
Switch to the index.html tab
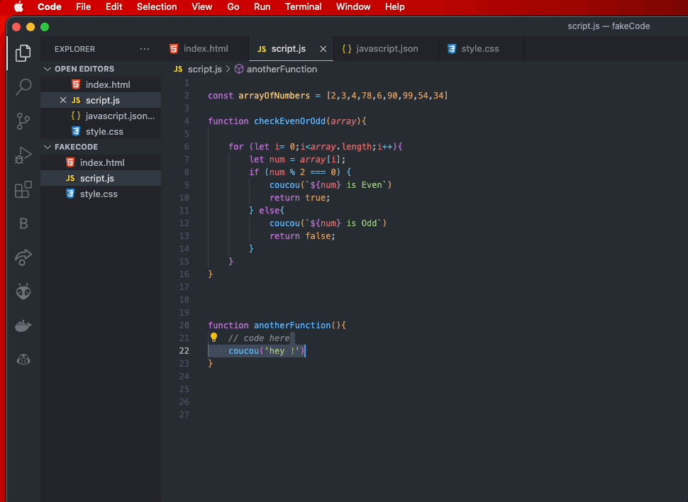tap(199, 49)
